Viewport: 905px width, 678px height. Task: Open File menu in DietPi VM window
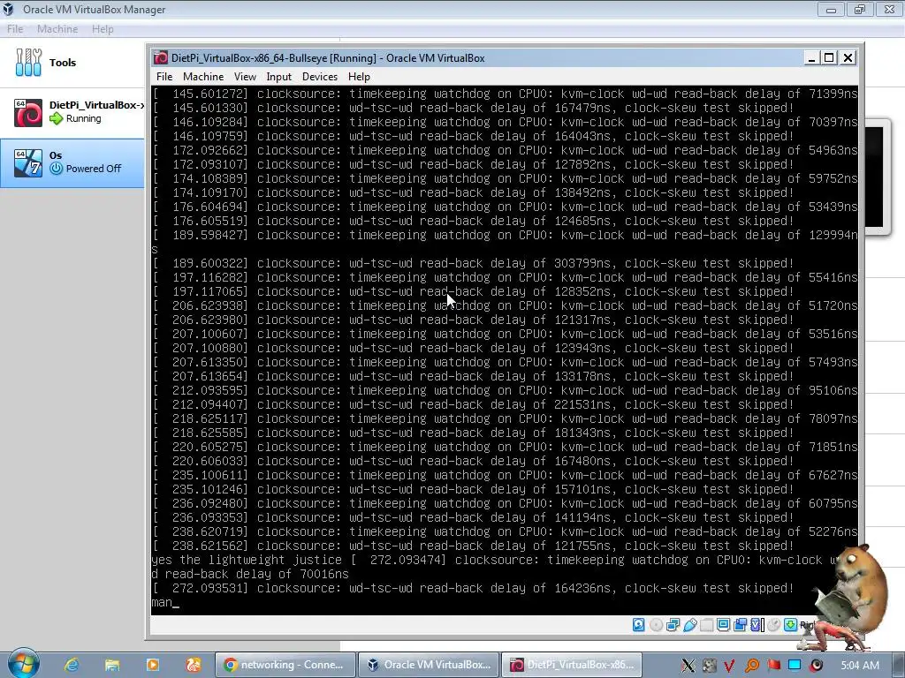pos(164,77)
